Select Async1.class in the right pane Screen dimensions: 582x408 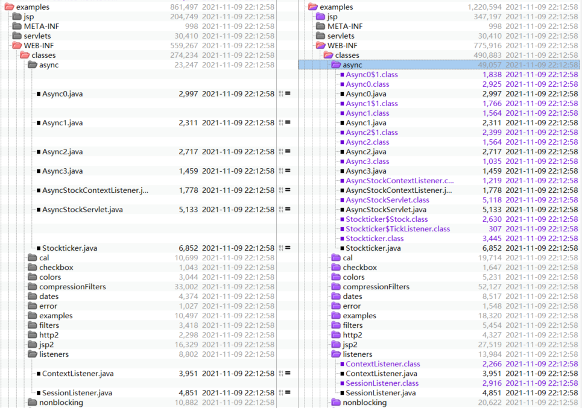[367, 113]
